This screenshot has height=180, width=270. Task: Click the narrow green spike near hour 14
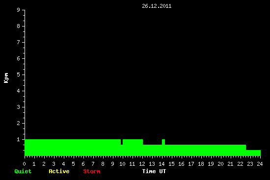click(x=163, y=142)
